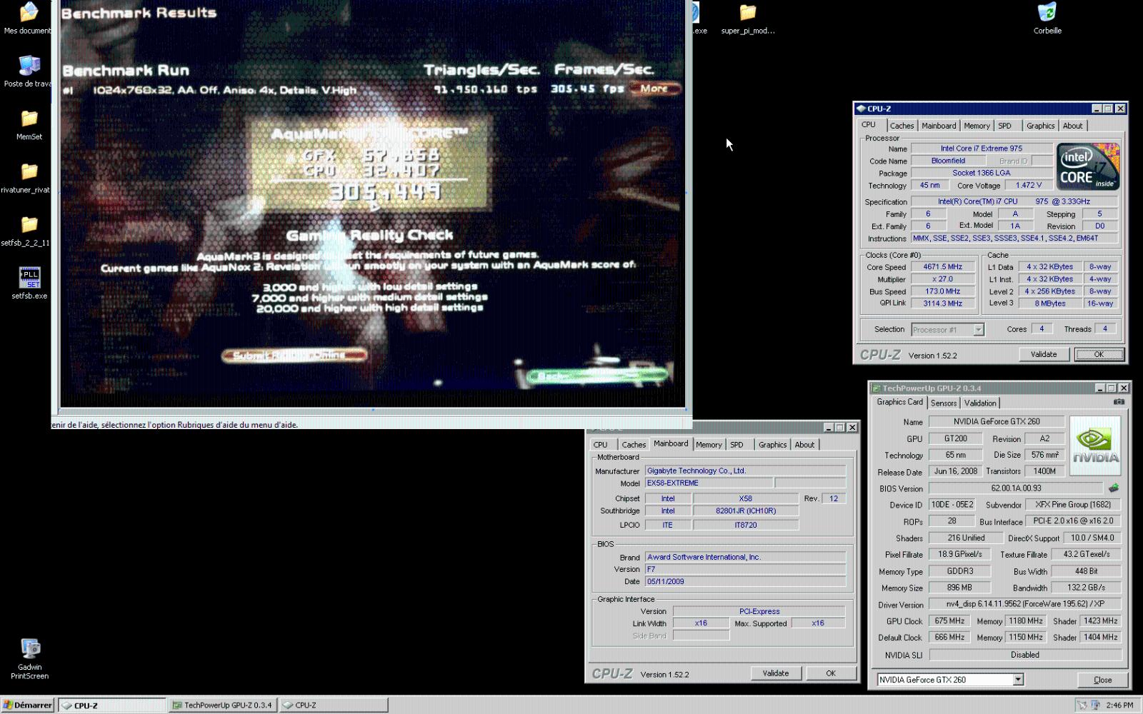
Task: Click the Side Band empty field
Action: (701, 635)
